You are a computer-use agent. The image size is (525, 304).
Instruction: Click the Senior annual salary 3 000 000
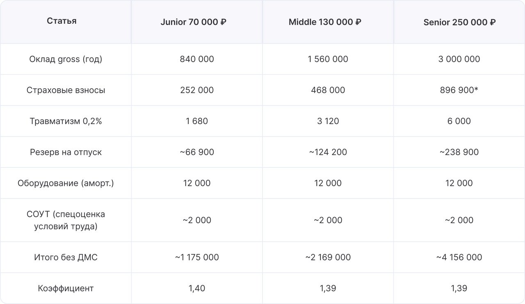(x=459, y=59)
